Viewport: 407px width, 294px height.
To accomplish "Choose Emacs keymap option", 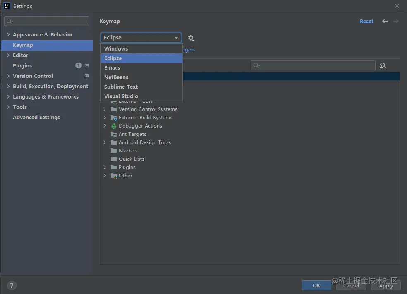I will click(x=141, y=68).
